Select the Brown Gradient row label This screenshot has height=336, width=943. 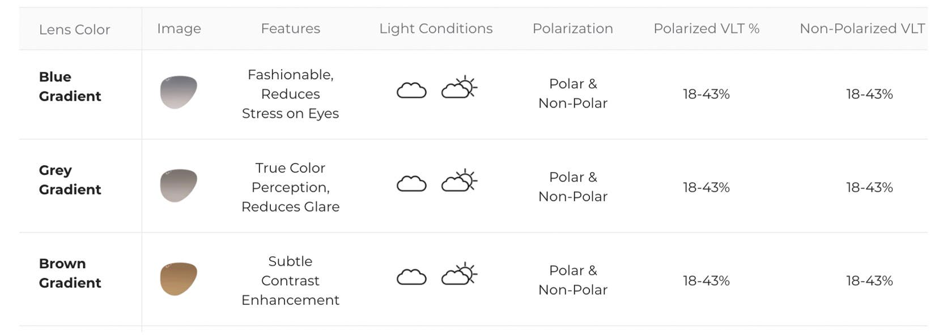click(x=70, y=273)
